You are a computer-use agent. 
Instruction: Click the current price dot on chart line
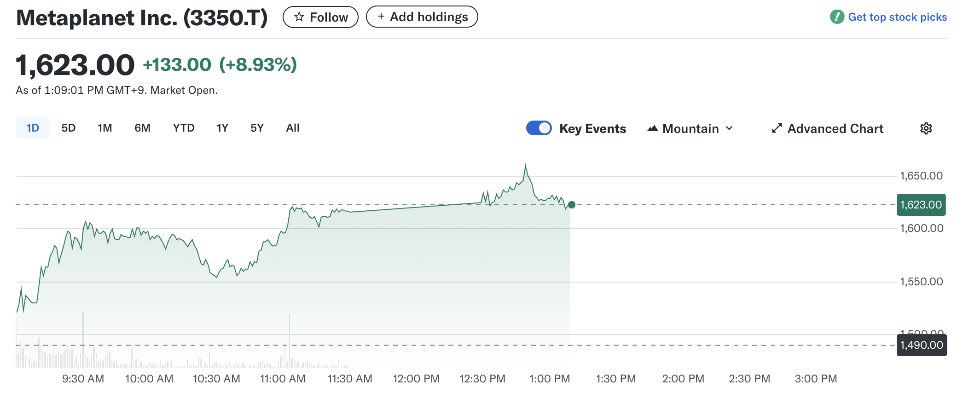coord(572,205)
